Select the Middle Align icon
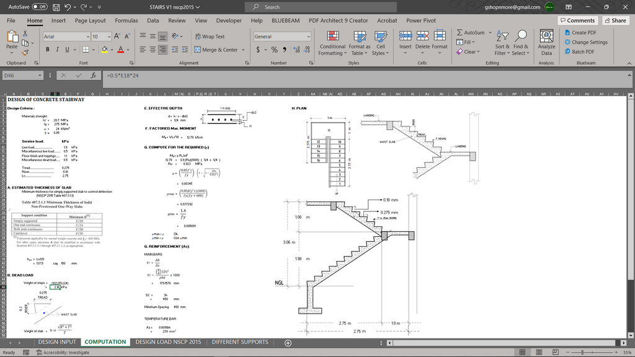This screenshot has height=357, width=635. (153, 37)
